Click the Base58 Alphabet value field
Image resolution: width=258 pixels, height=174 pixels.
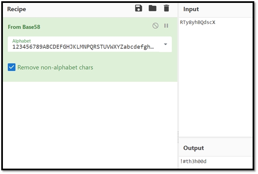83,47
